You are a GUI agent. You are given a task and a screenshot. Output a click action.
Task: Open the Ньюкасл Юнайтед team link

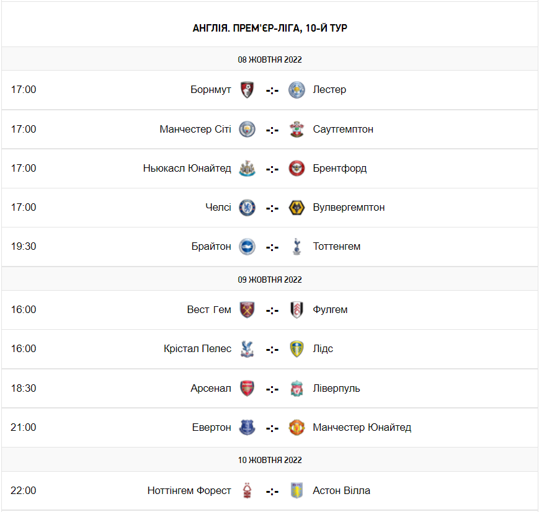click(x=187, y=169)
